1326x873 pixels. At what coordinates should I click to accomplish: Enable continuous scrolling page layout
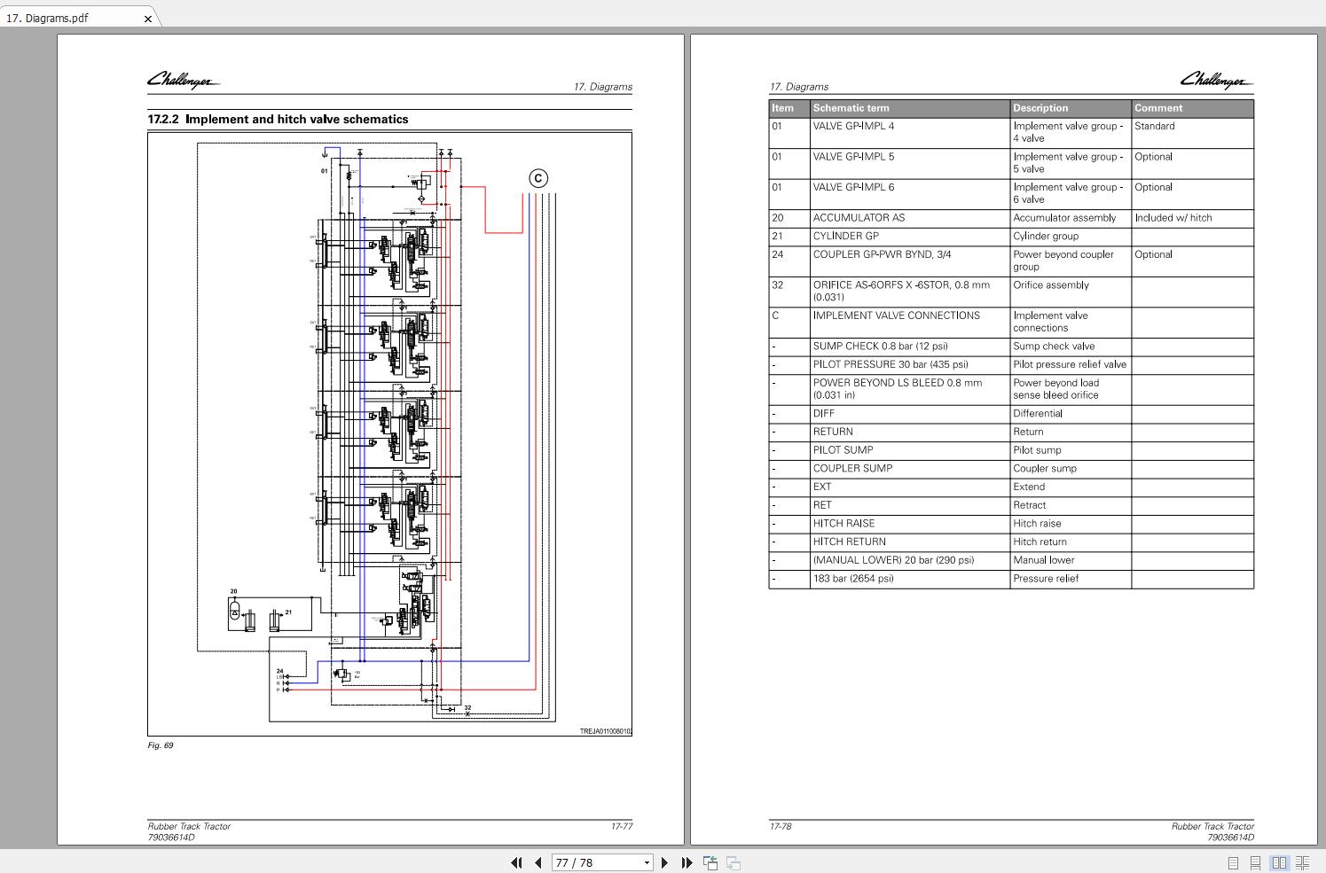[x=1255, y=862]
